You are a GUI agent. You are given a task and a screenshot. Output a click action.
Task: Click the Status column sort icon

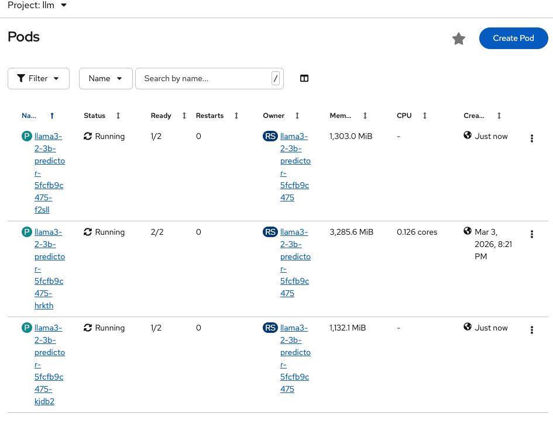point(118,116)
